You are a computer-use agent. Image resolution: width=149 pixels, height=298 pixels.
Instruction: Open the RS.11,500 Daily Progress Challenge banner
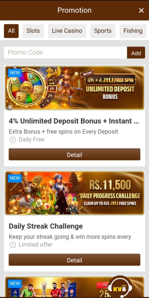tap(74, 193)
